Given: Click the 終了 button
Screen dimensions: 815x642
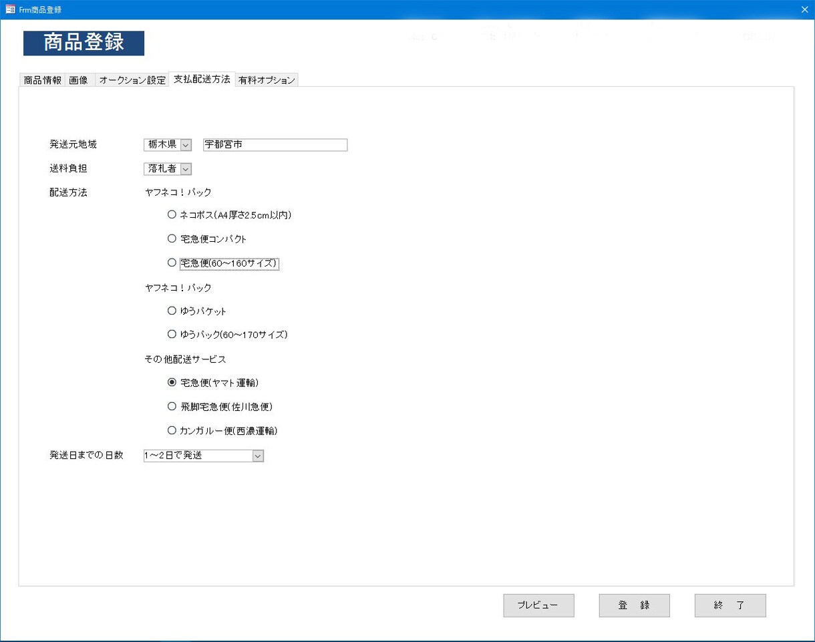Looking at the screenshot, I should [x=730, y=605].
